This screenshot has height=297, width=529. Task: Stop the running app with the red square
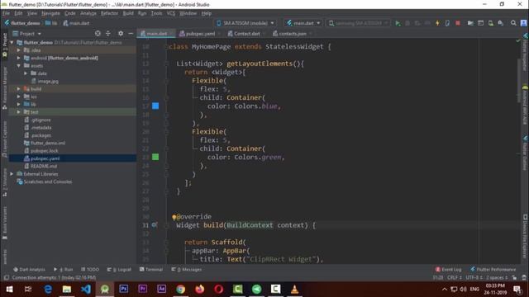457,23
